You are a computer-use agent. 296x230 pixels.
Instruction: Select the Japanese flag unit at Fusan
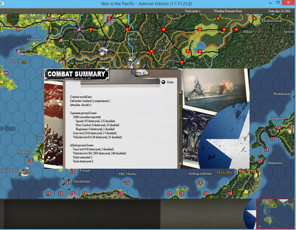tap(73, 171)
